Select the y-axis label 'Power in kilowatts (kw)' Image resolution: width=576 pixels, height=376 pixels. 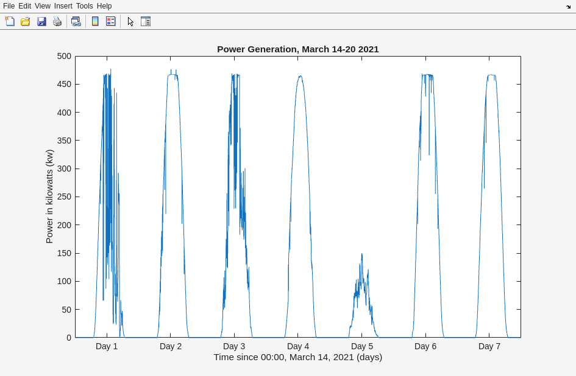(49, 197)
